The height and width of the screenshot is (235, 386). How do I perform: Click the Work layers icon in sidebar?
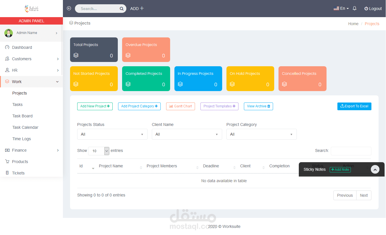click(x=7, y=82)
